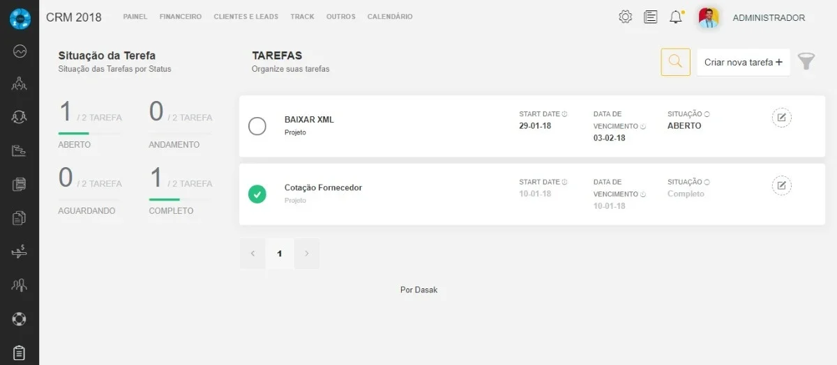The height and width of the screenshot is (365, 837).
Task: Click the task search magnifier button
Action: point(675,62)
